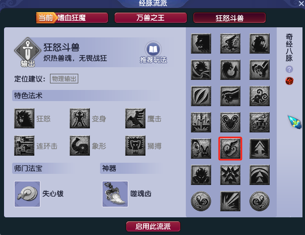The height and width of the screenshot is (235, 305).
Task: Open the question mark help icon
Action: point(289,69)
